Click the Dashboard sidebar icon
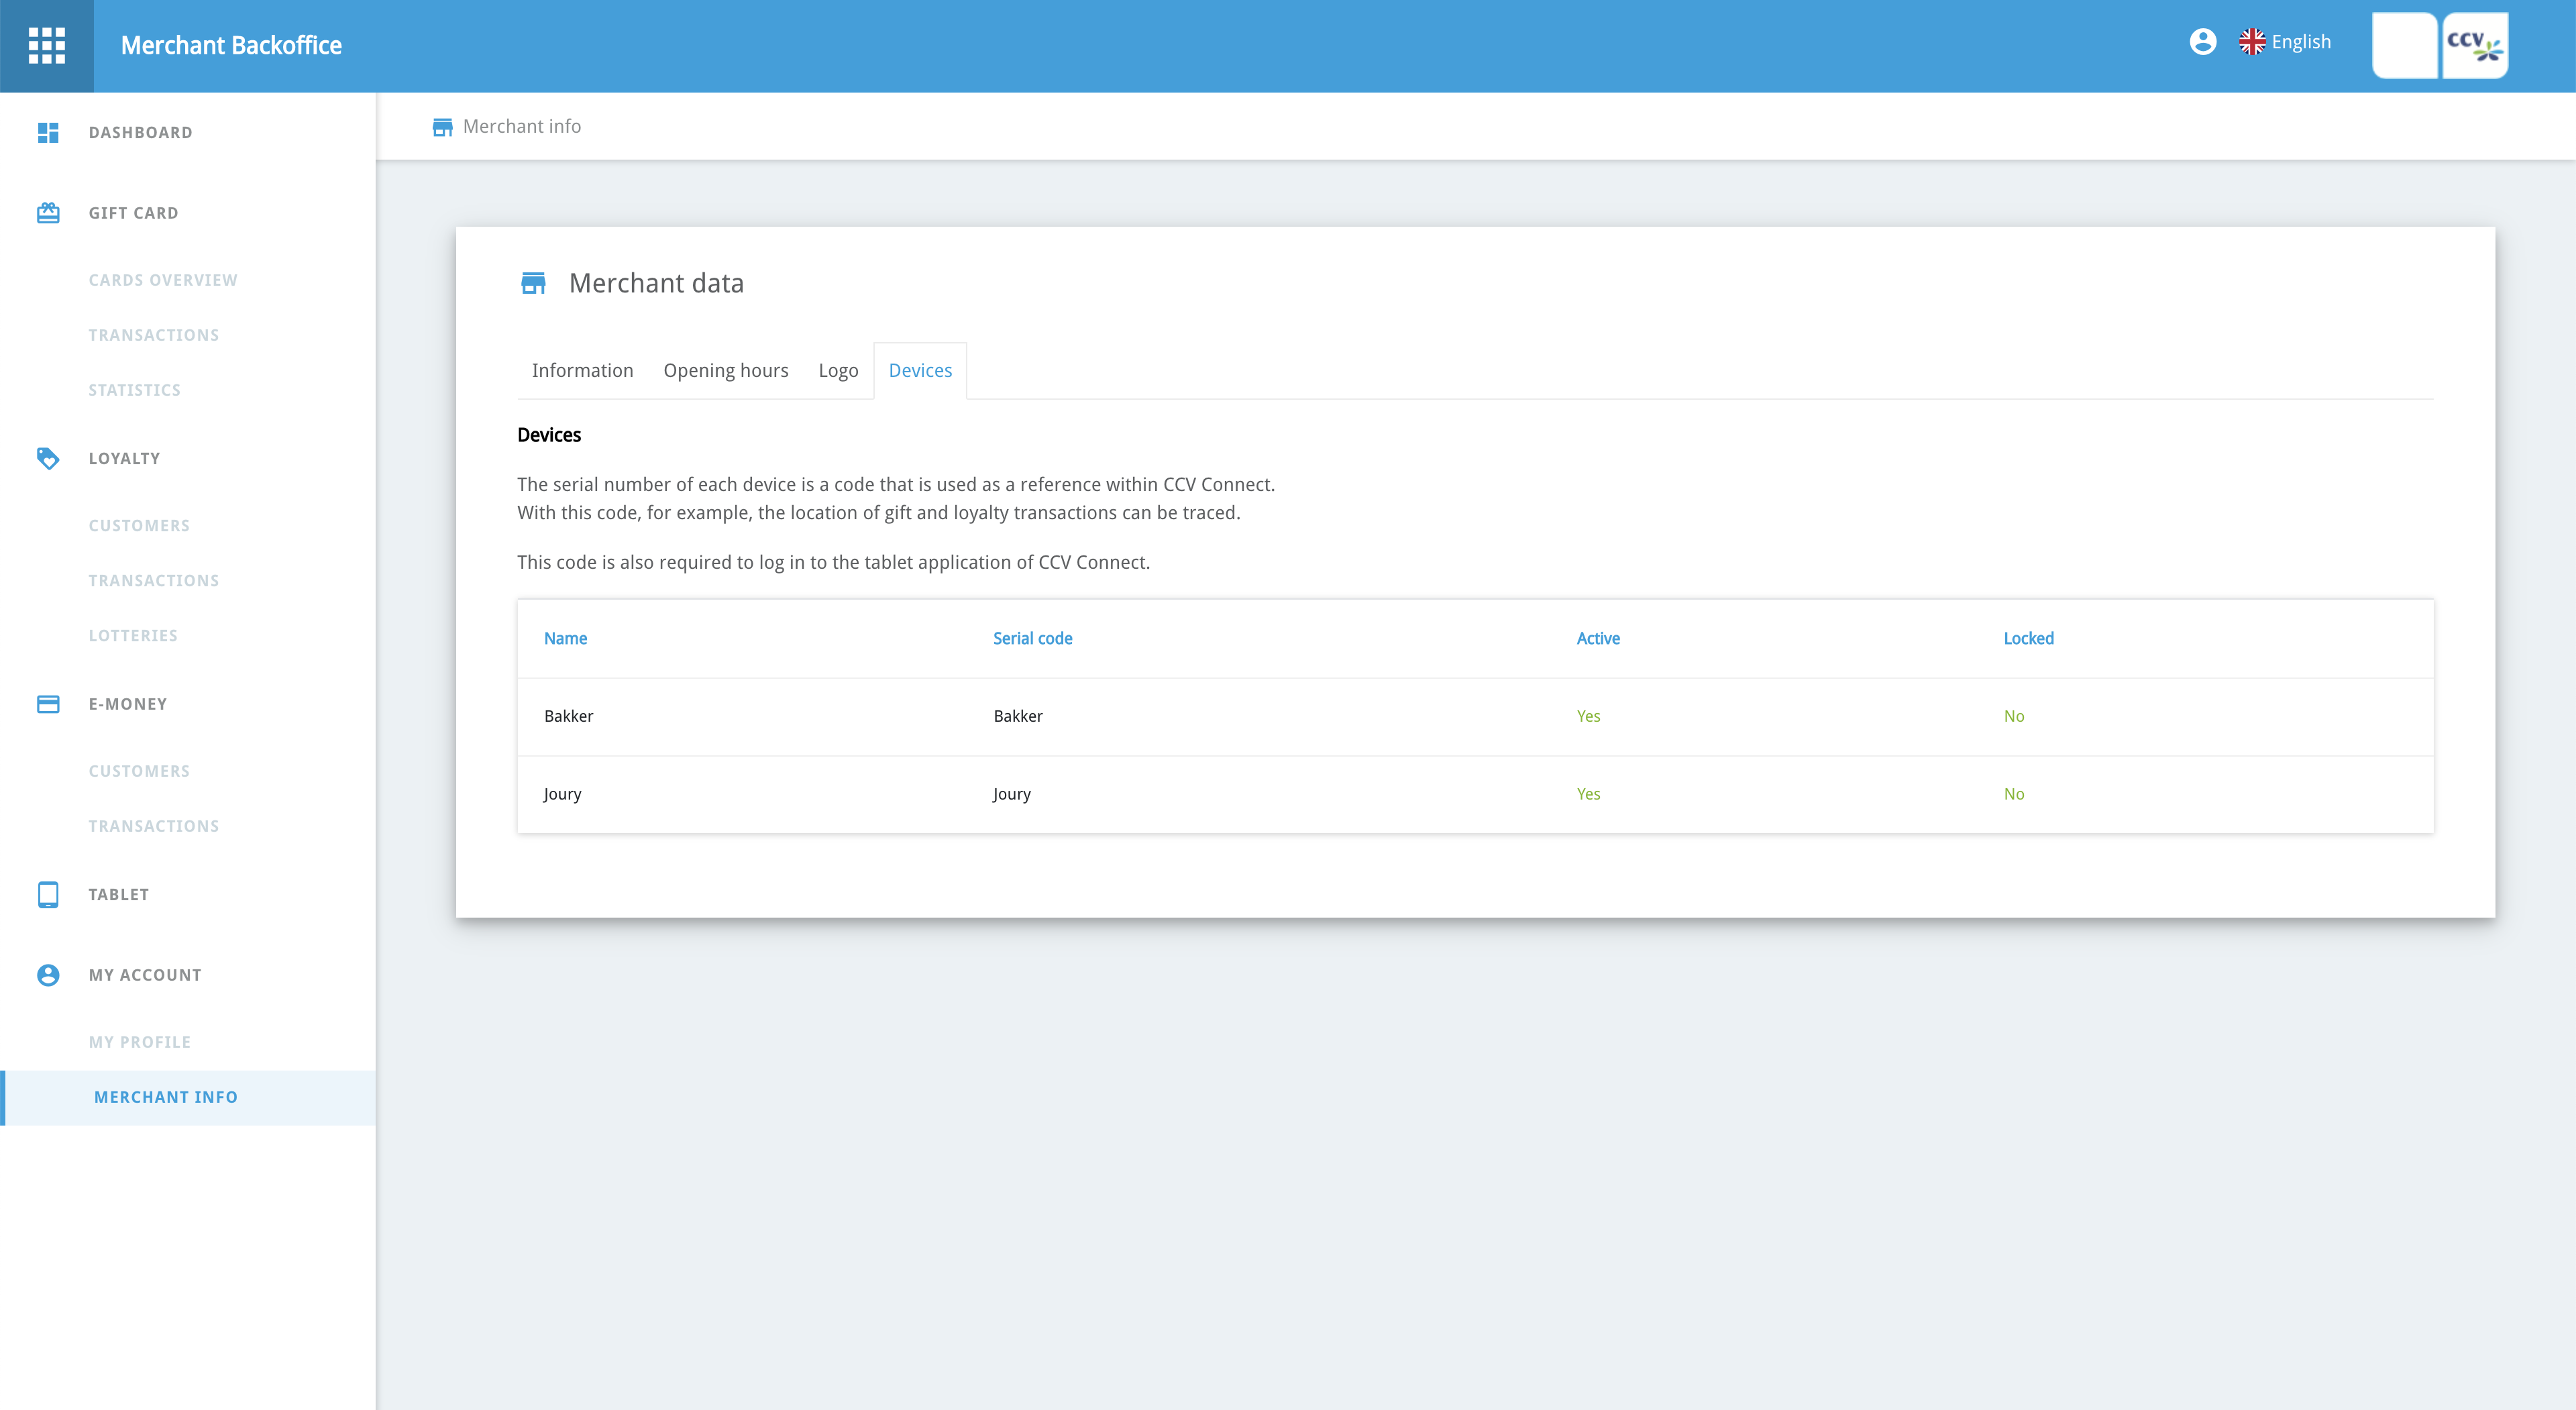The width and height of the screenshot is (2576, 1410). (x=48, y=132)
